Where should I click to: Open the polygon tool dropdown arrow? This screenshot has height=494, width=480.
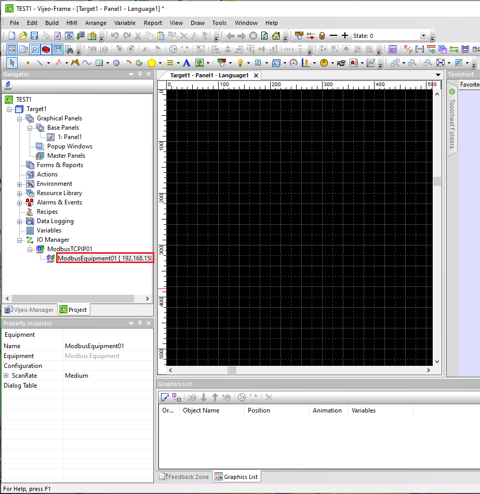160,63
